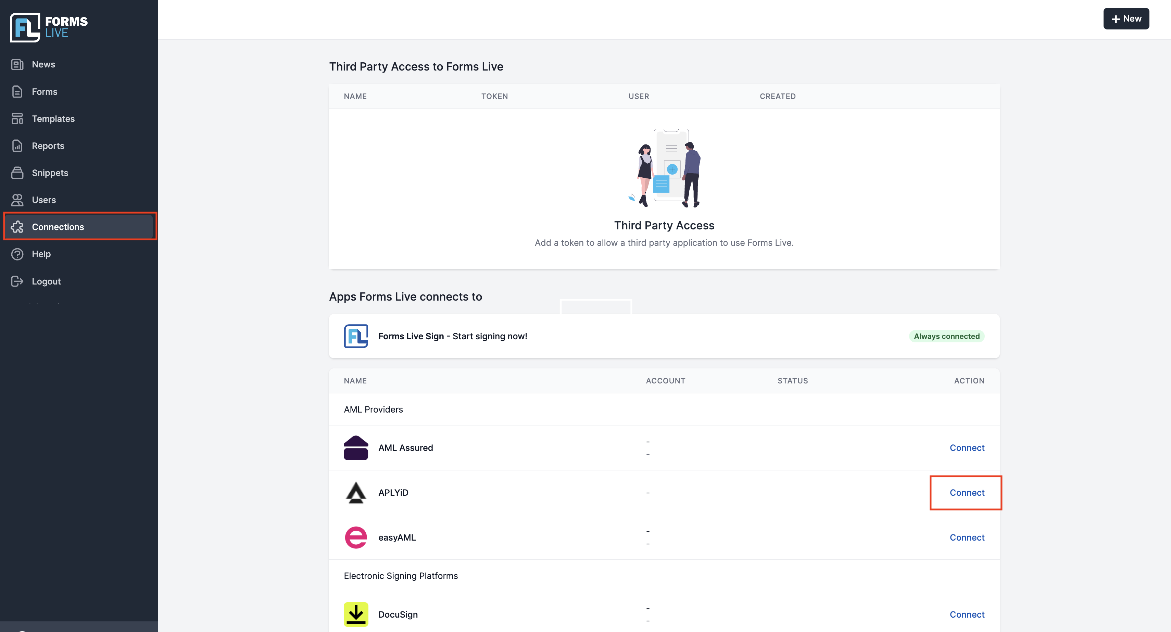Open Snippets menu item
The height and width of the screenshot is (632, 1171).
pos(79,173)
